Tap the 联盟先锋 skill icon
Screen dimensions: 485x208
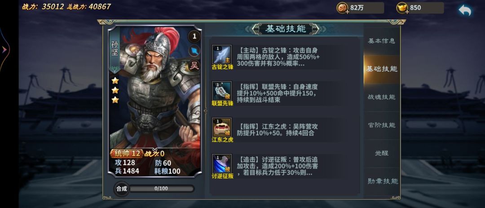pyautogui.click(x=222, y=91)
